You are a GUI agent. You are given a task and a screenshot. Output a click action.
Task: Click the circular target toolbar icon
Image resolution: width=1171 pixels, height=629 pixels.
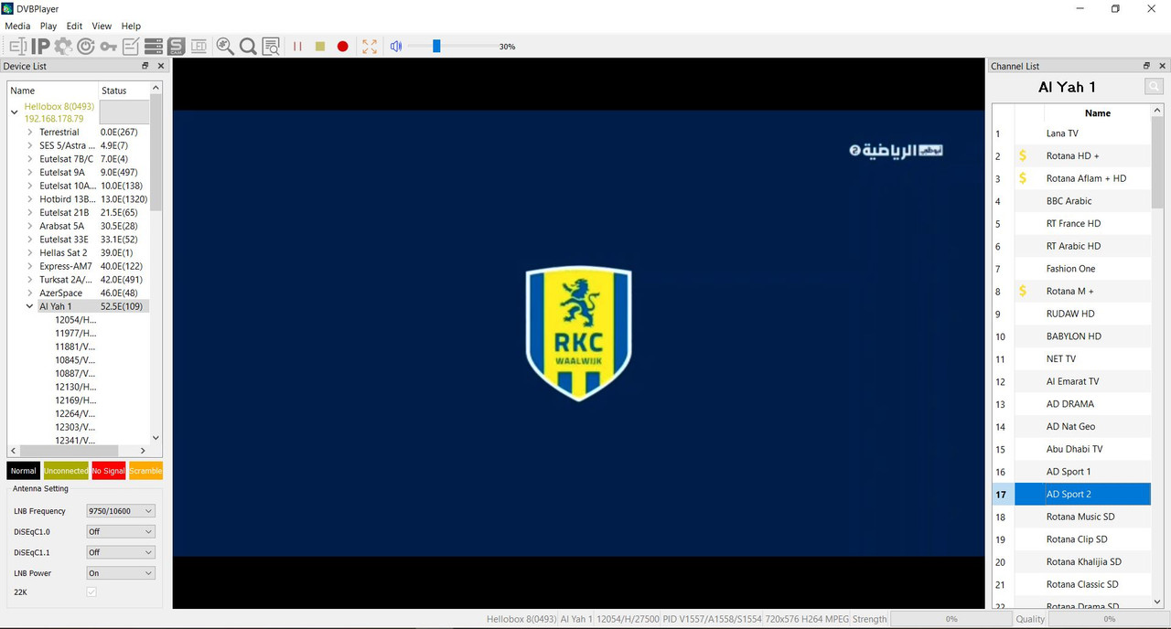86,46
